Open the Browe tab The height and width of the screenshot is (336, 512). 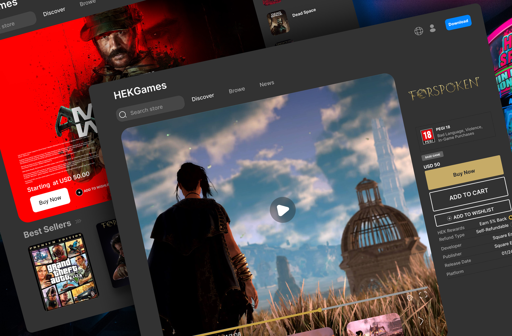click(237, 90)
